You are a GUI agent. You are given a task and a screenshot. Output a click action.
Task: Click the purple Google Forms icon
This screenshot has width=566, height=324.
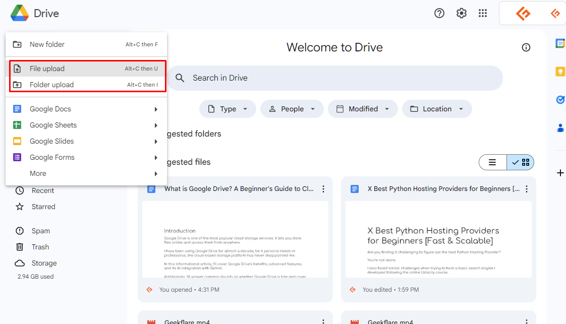coord(17,157)
